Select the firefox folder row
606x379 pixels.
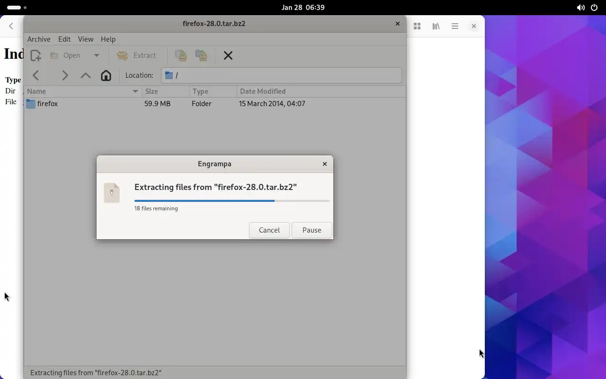tap(215, 104)
